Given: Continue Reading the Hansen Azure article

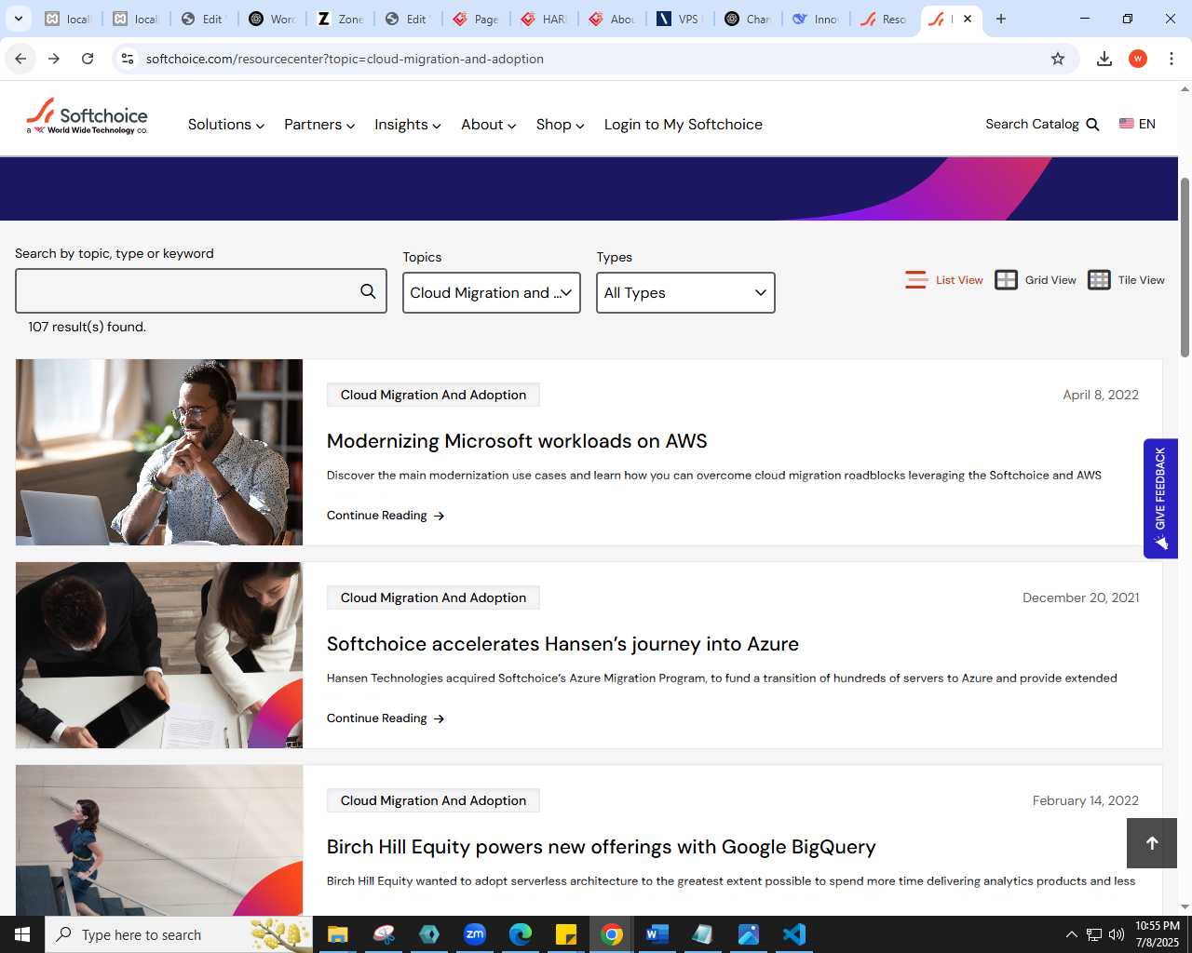Looking at the screenshot, I should point(386,718).
